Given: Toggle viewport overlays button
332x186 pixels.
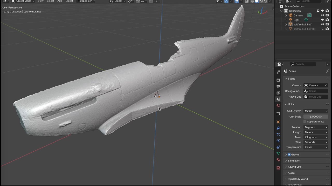Looking at the screenshot, I should pos(236,1).
